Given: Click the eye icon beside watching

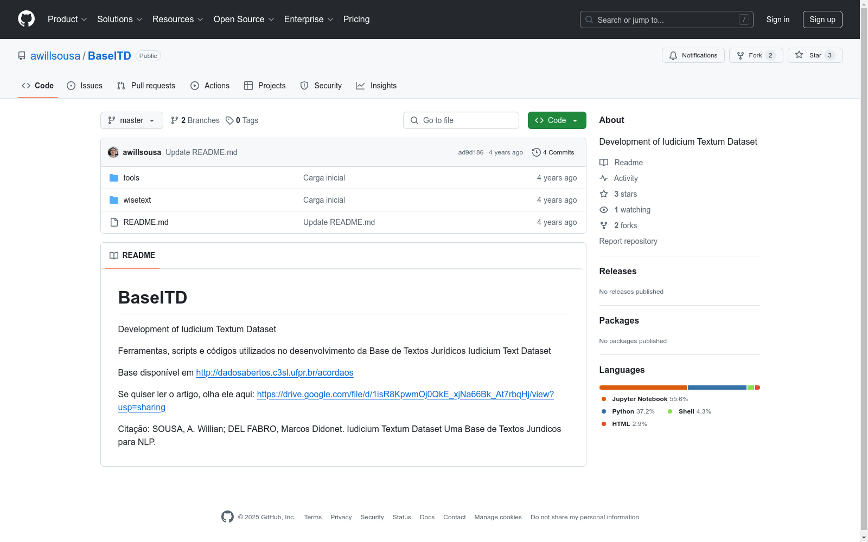Looking at the screenshot, I should click(x=604, y=210).
